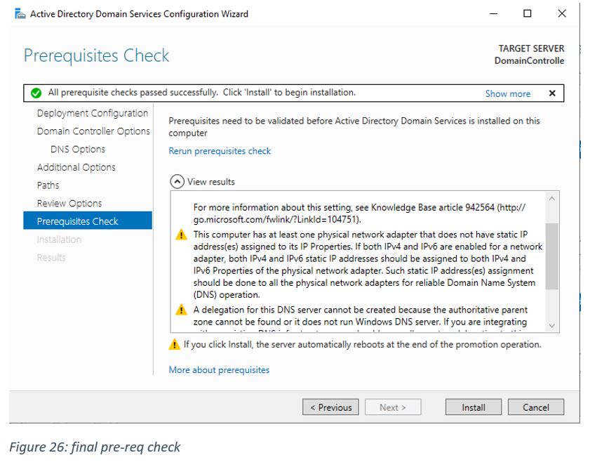Click the Cancel button
The width and height of the screenshot is (590, 467).
(535, 407)
